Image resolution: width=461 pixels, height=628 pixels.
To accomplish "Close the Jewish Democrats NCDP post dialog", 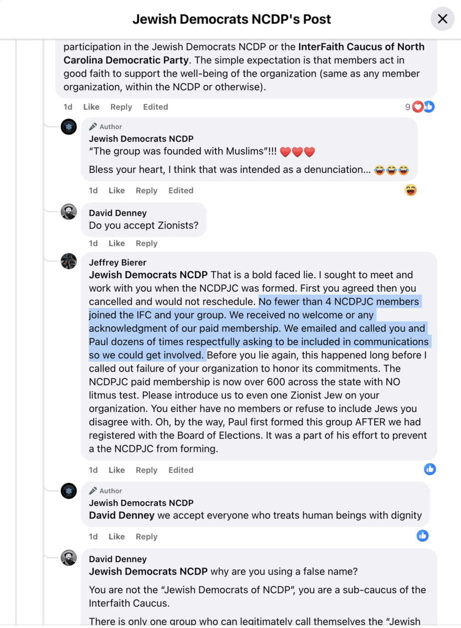I will [x=442, y=19].
